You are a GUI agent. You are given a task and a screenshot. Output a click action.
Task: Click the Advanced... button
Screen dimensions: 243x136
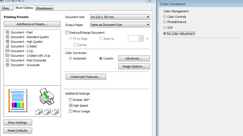pos(134,58)
